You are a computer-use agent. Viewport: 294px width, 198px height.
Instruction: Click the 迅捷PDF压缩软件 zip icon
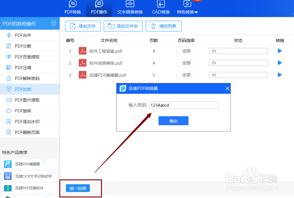click(x=8, y=188)
